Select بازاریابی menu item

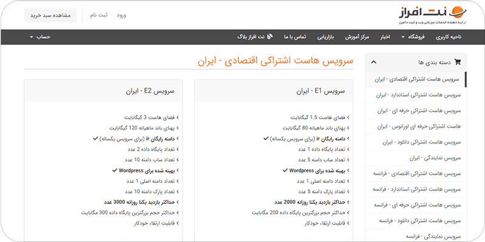click(x=326, y=37)
